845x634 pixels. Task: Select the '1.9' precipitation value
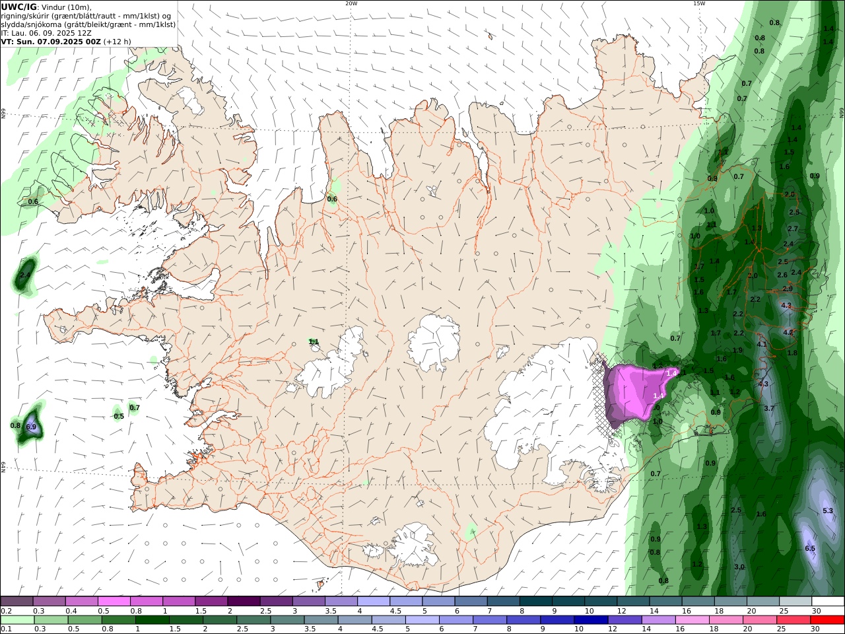(738, 351)
